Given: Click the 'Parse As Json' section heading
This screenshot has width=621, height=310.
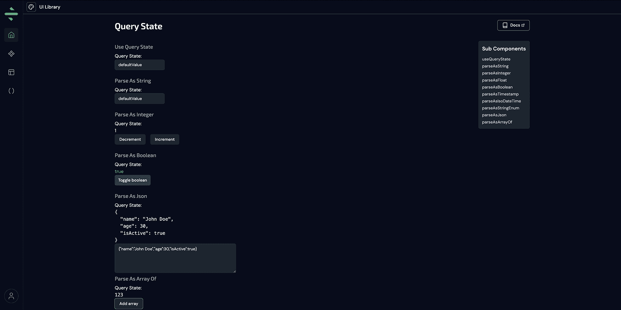Looking at the screenshot, I should (131, 196).
